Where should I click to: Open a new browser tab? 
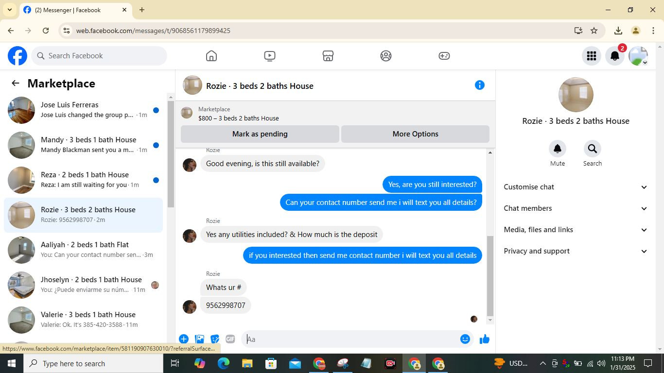pyautogui.click(x=142, y=10)
